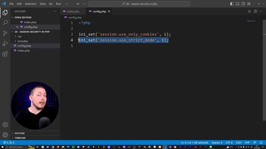Open Chrome from the taskbar
The width and height of the screenshot is (266, 149).
tap(53, 147)
